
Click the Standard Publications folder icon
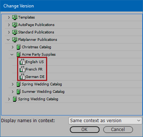pos(15,32)
